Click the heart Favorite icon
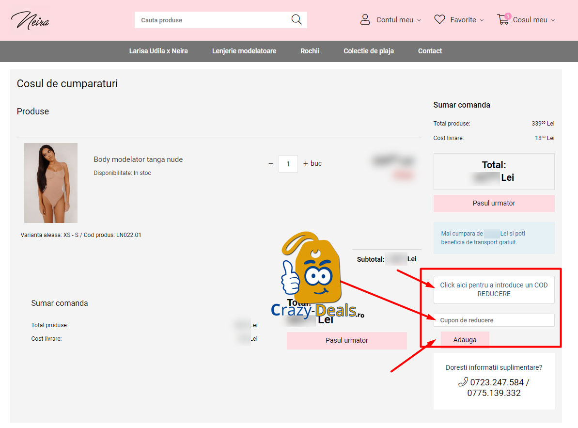578x428 pixels. click(x=439, y=20)
